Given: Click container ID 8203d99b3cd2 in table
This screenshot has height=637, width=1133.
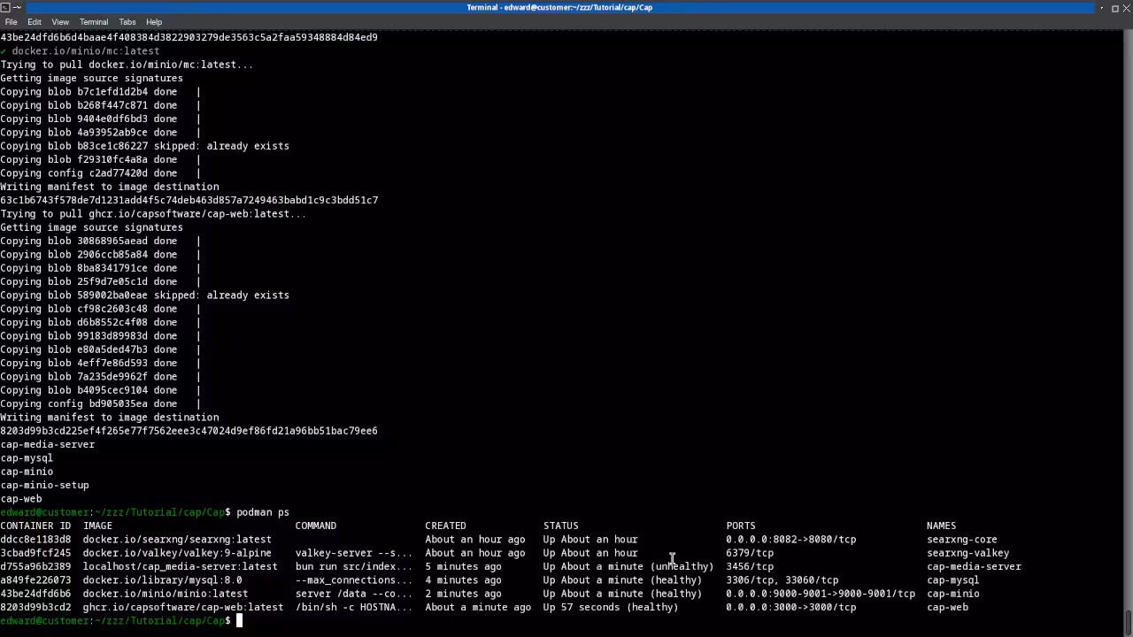Looking at the screenshot, I should click(35, 607).
